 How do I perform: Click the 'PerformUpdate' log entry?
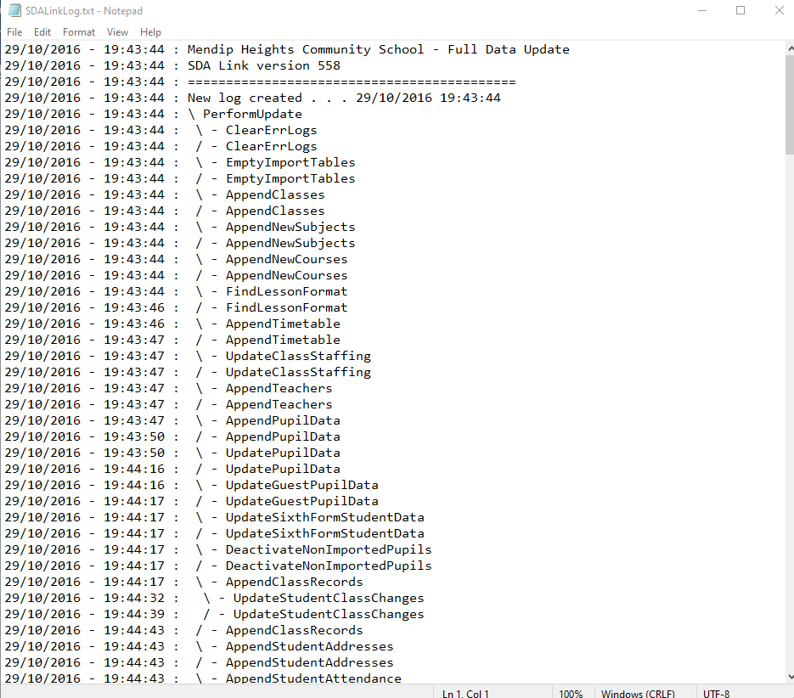pos(252,114)
